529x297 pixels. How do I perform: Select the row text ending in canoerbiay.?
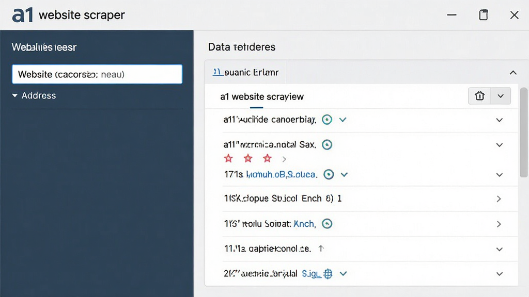[x=270, y=120]
